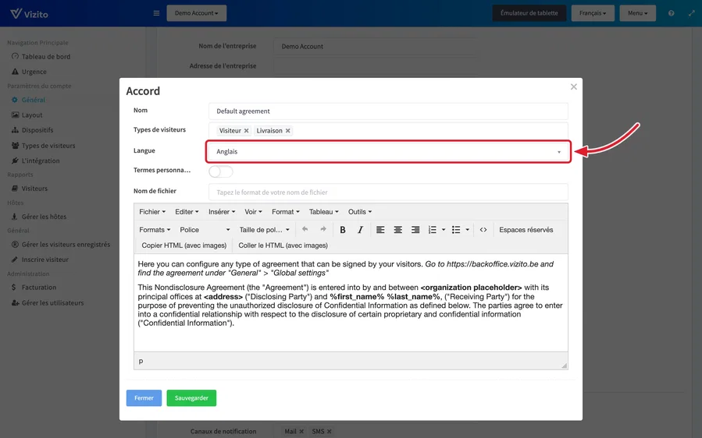Grab the editor resize handle corner
This screenshot has width=702, height=438.
pyautogui.click(x=564, y=366)
